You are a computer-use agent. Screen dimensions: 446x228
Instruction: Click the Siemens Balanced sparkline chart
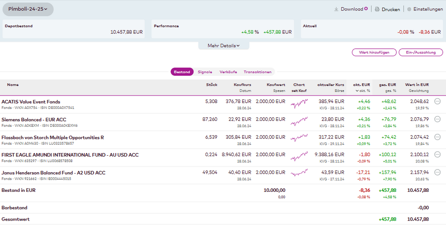(299, 122)
